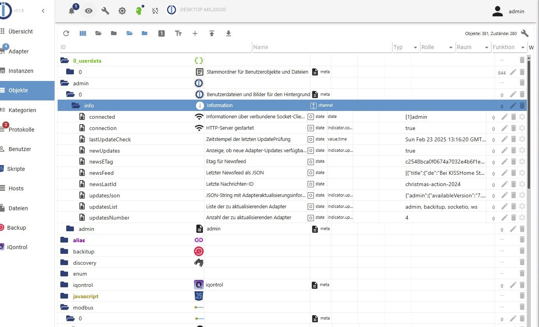Click the vertical scrollbar of the objects list

(529, 125)
